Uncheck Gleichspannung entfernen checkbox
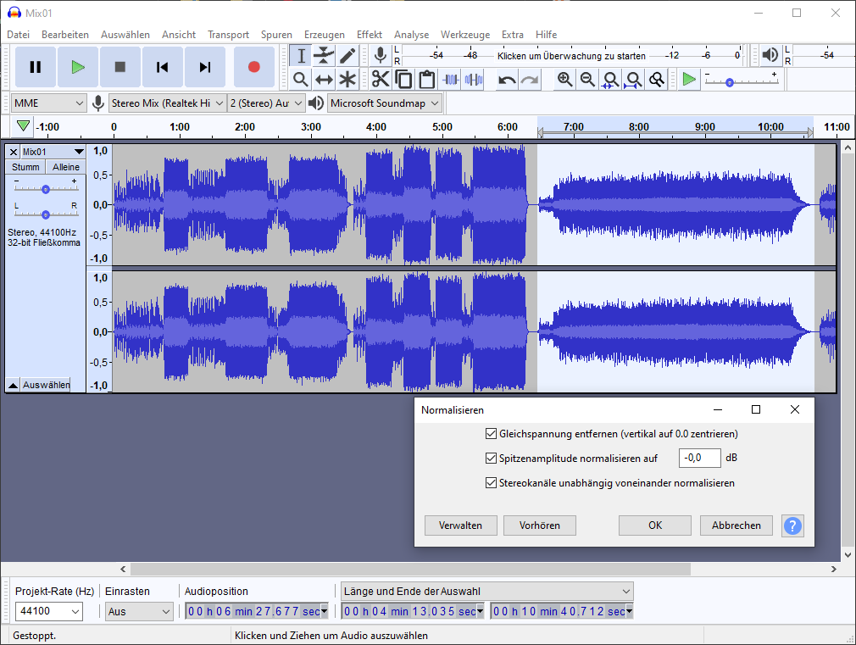This screenshot has height=645, width=856. [x=491, y=434]
